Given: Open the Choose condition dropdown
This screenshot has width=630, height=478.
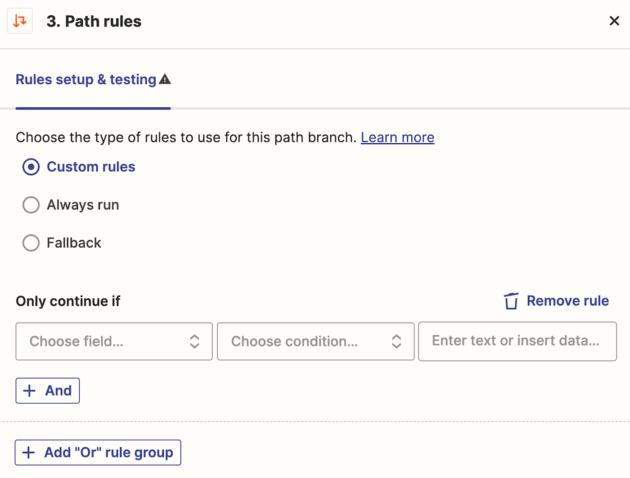Looking at the screenshot, I should 306,341.
